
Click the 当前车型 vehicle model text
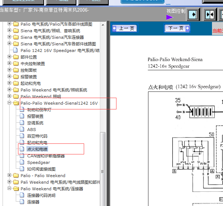tap(44, 10)
